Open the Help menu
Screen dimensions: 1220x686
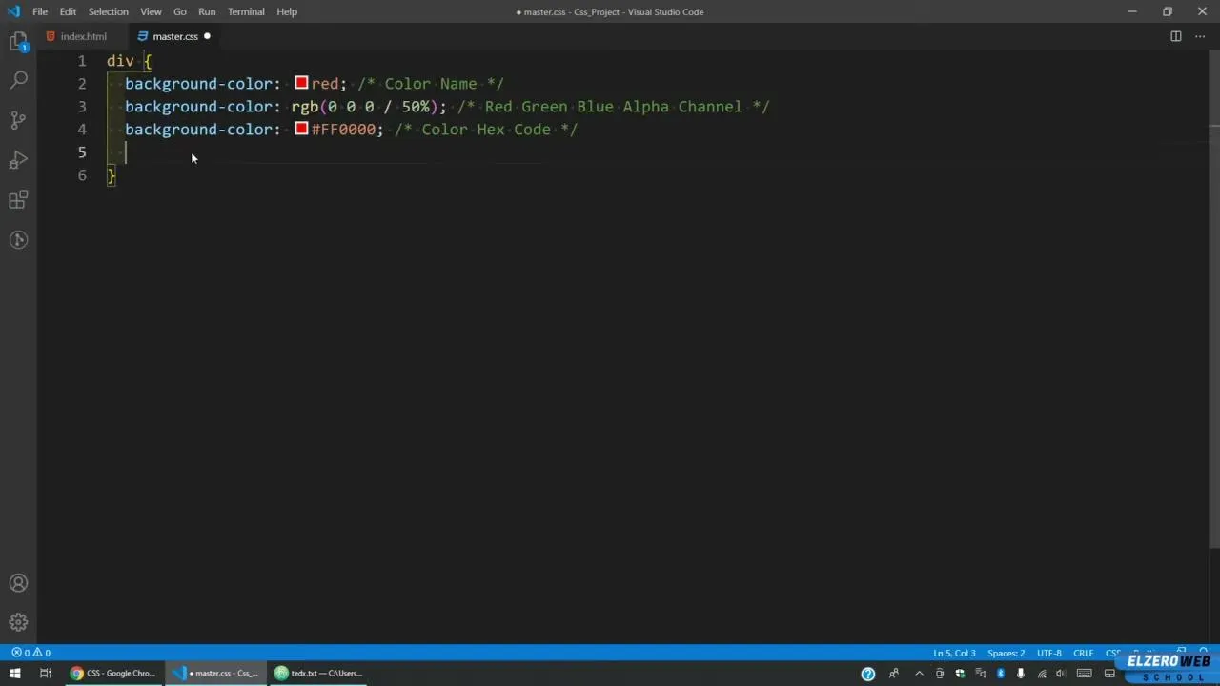[x=287, y=11]
